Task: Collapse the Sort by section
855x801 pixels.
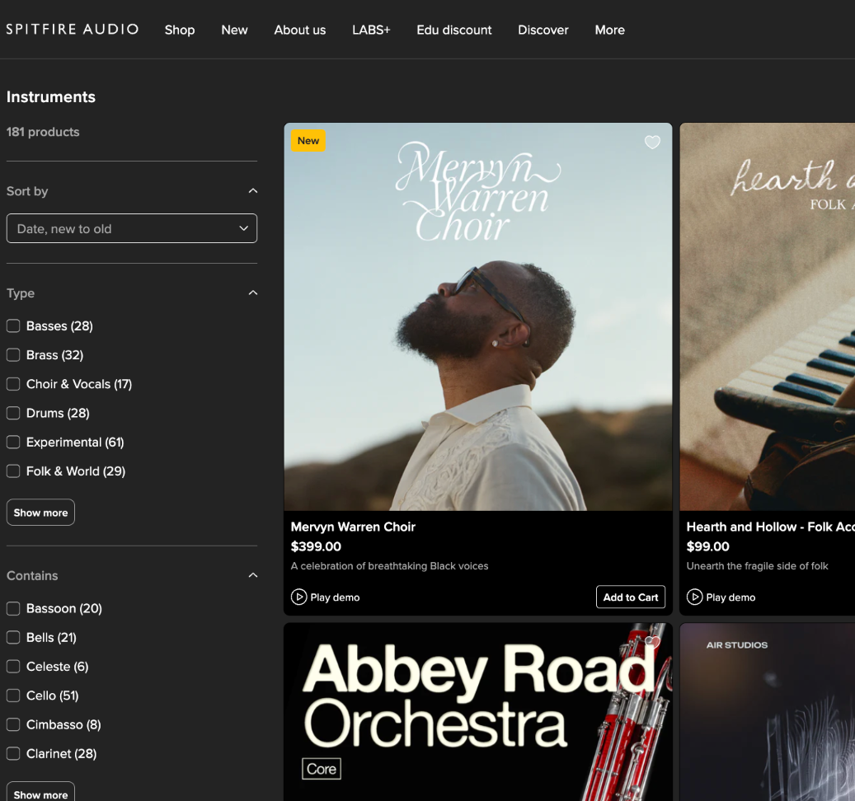Action: tap(252, 190)
